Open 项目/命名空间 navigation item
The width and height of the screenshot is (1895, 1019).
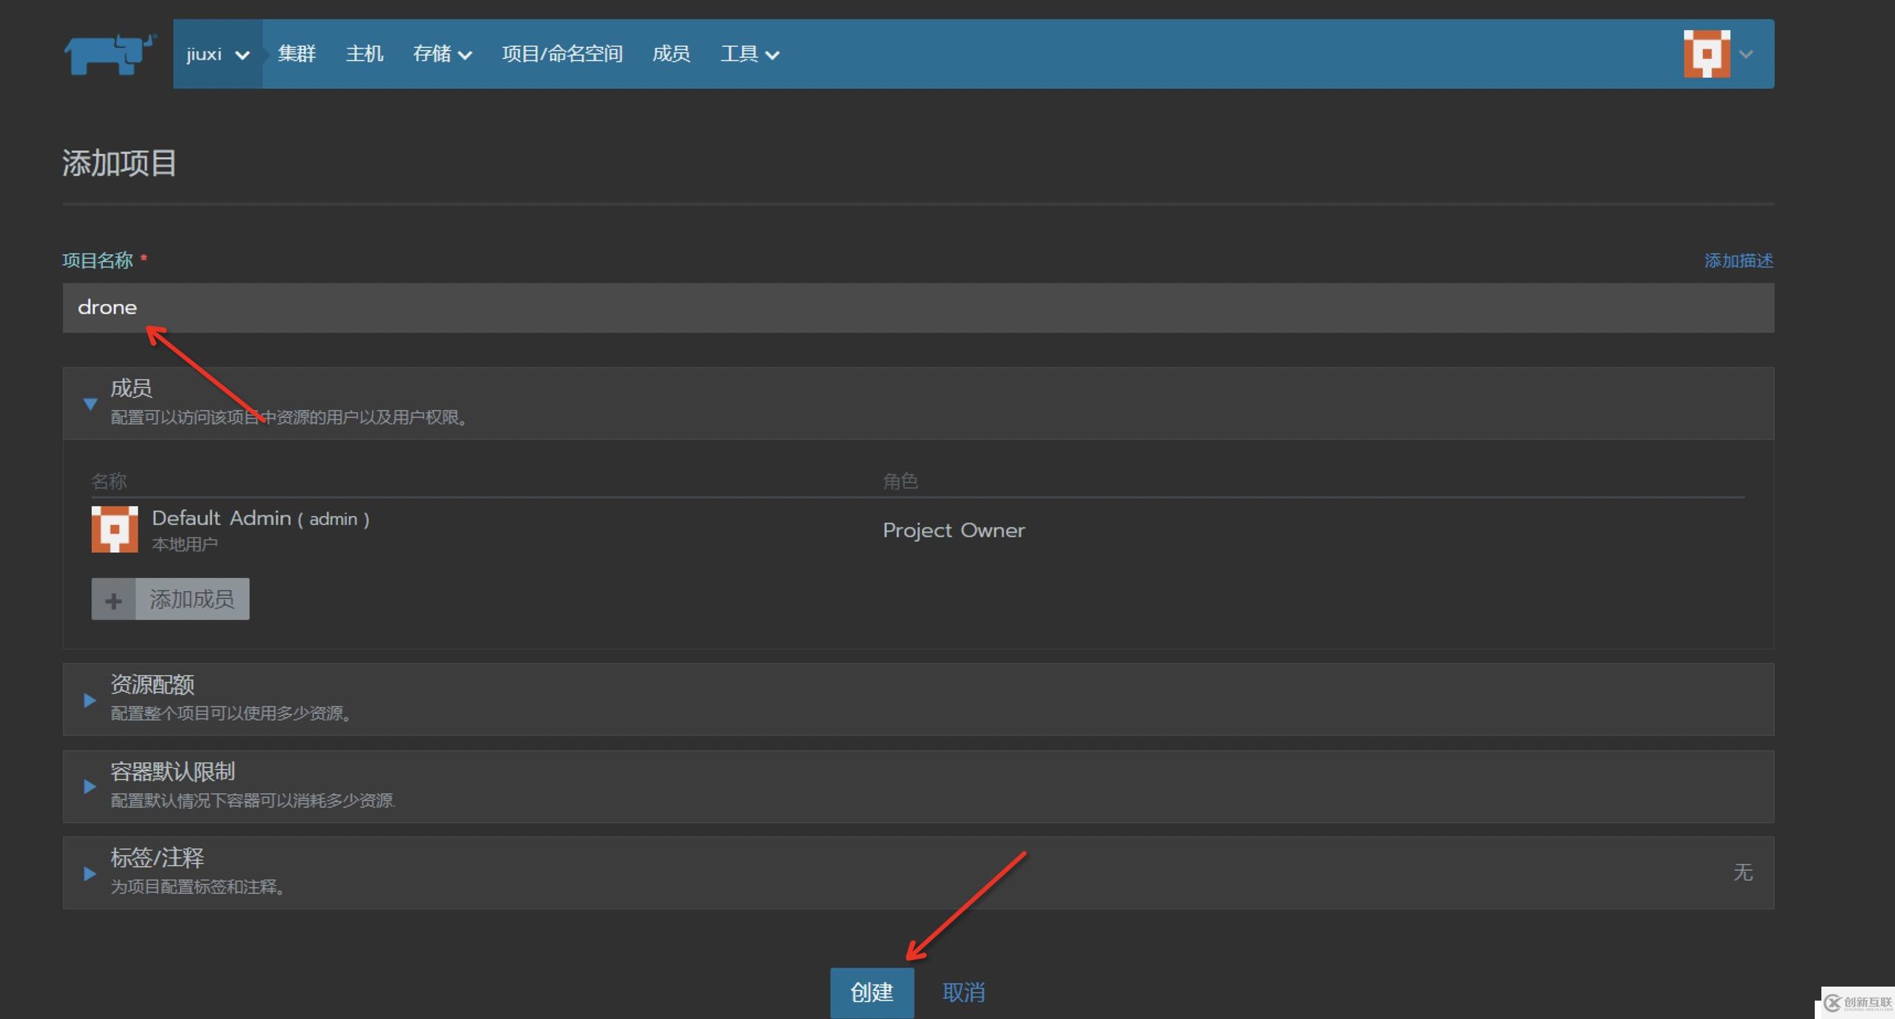point(562,54)
